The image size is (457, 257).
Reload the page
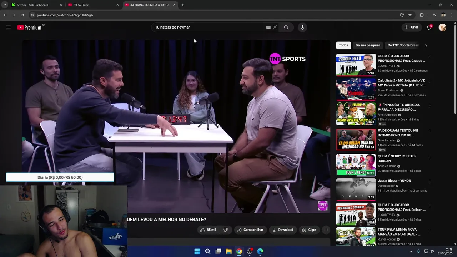coord(22,15)
